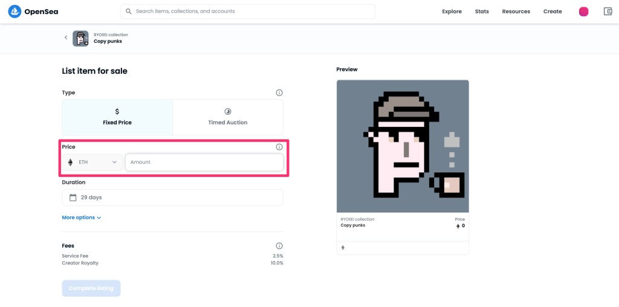Click the Ethereum icon in preview footer
This screenshot has width=619, height=307.
[343, 248]
